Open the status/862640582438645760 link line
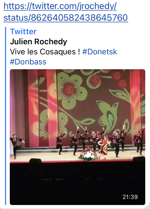Image resolution: width=150 pixels, height=209 pixels. coord(66,18)
